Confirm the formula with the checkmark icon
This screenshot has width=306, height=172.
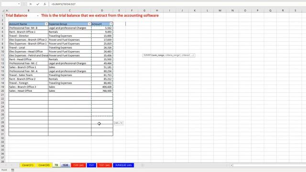point(38,4)
